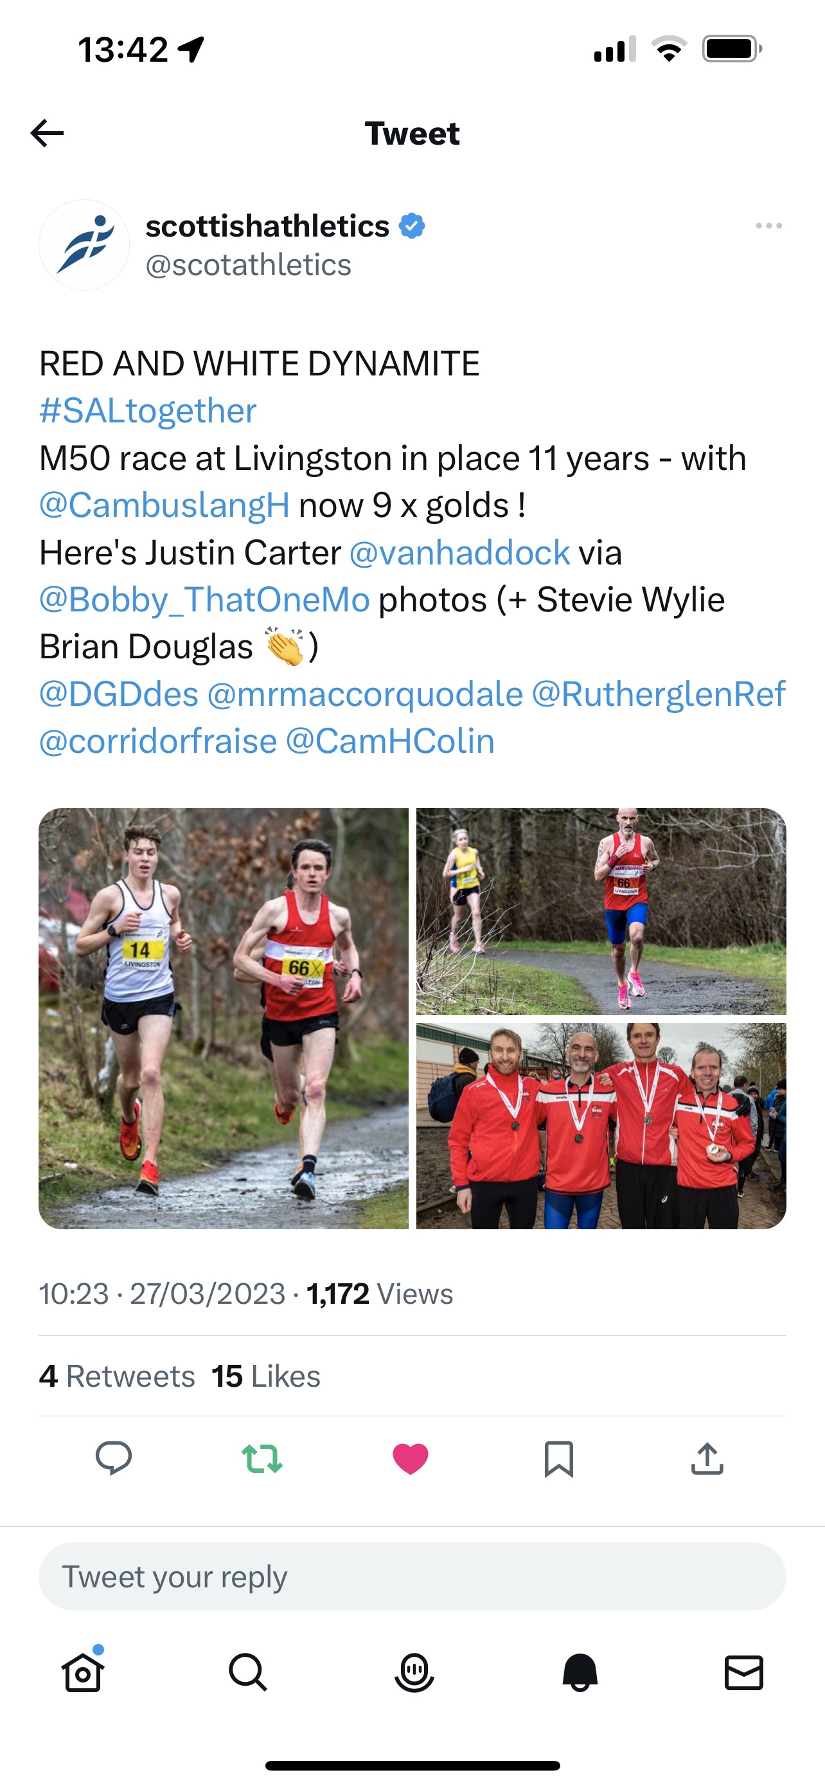The height and width of the screenshot is (1786, 825).
Task: Open the Home tab in bottom bar
Action: click(x=83, y=1673)
